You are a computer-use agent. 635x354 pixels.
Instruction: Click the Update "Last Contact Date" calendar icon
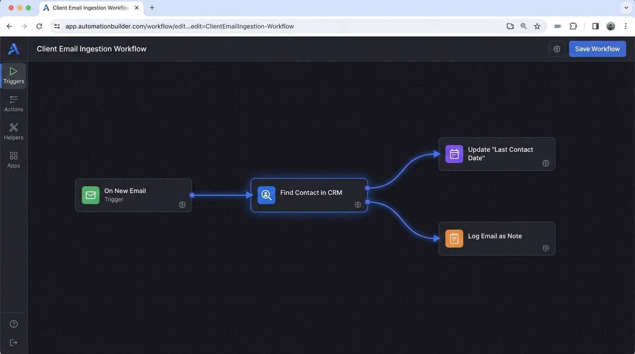(x=454, y=153)
